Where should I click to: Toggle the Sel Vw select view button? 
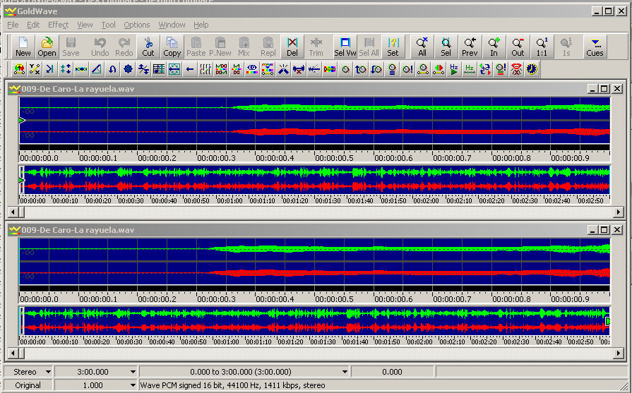pos(345,47)
